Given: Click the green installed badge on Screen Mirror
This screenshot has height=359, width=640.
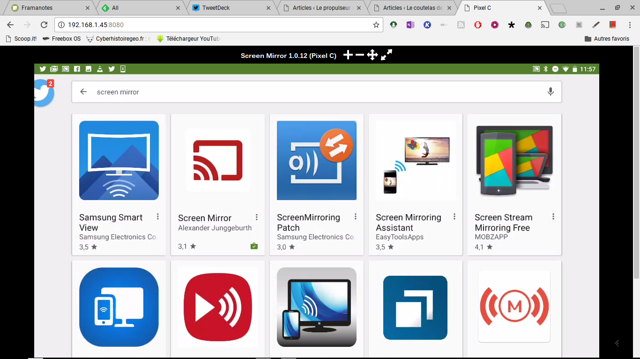Looking at the screenshot, I should [254, 246].
